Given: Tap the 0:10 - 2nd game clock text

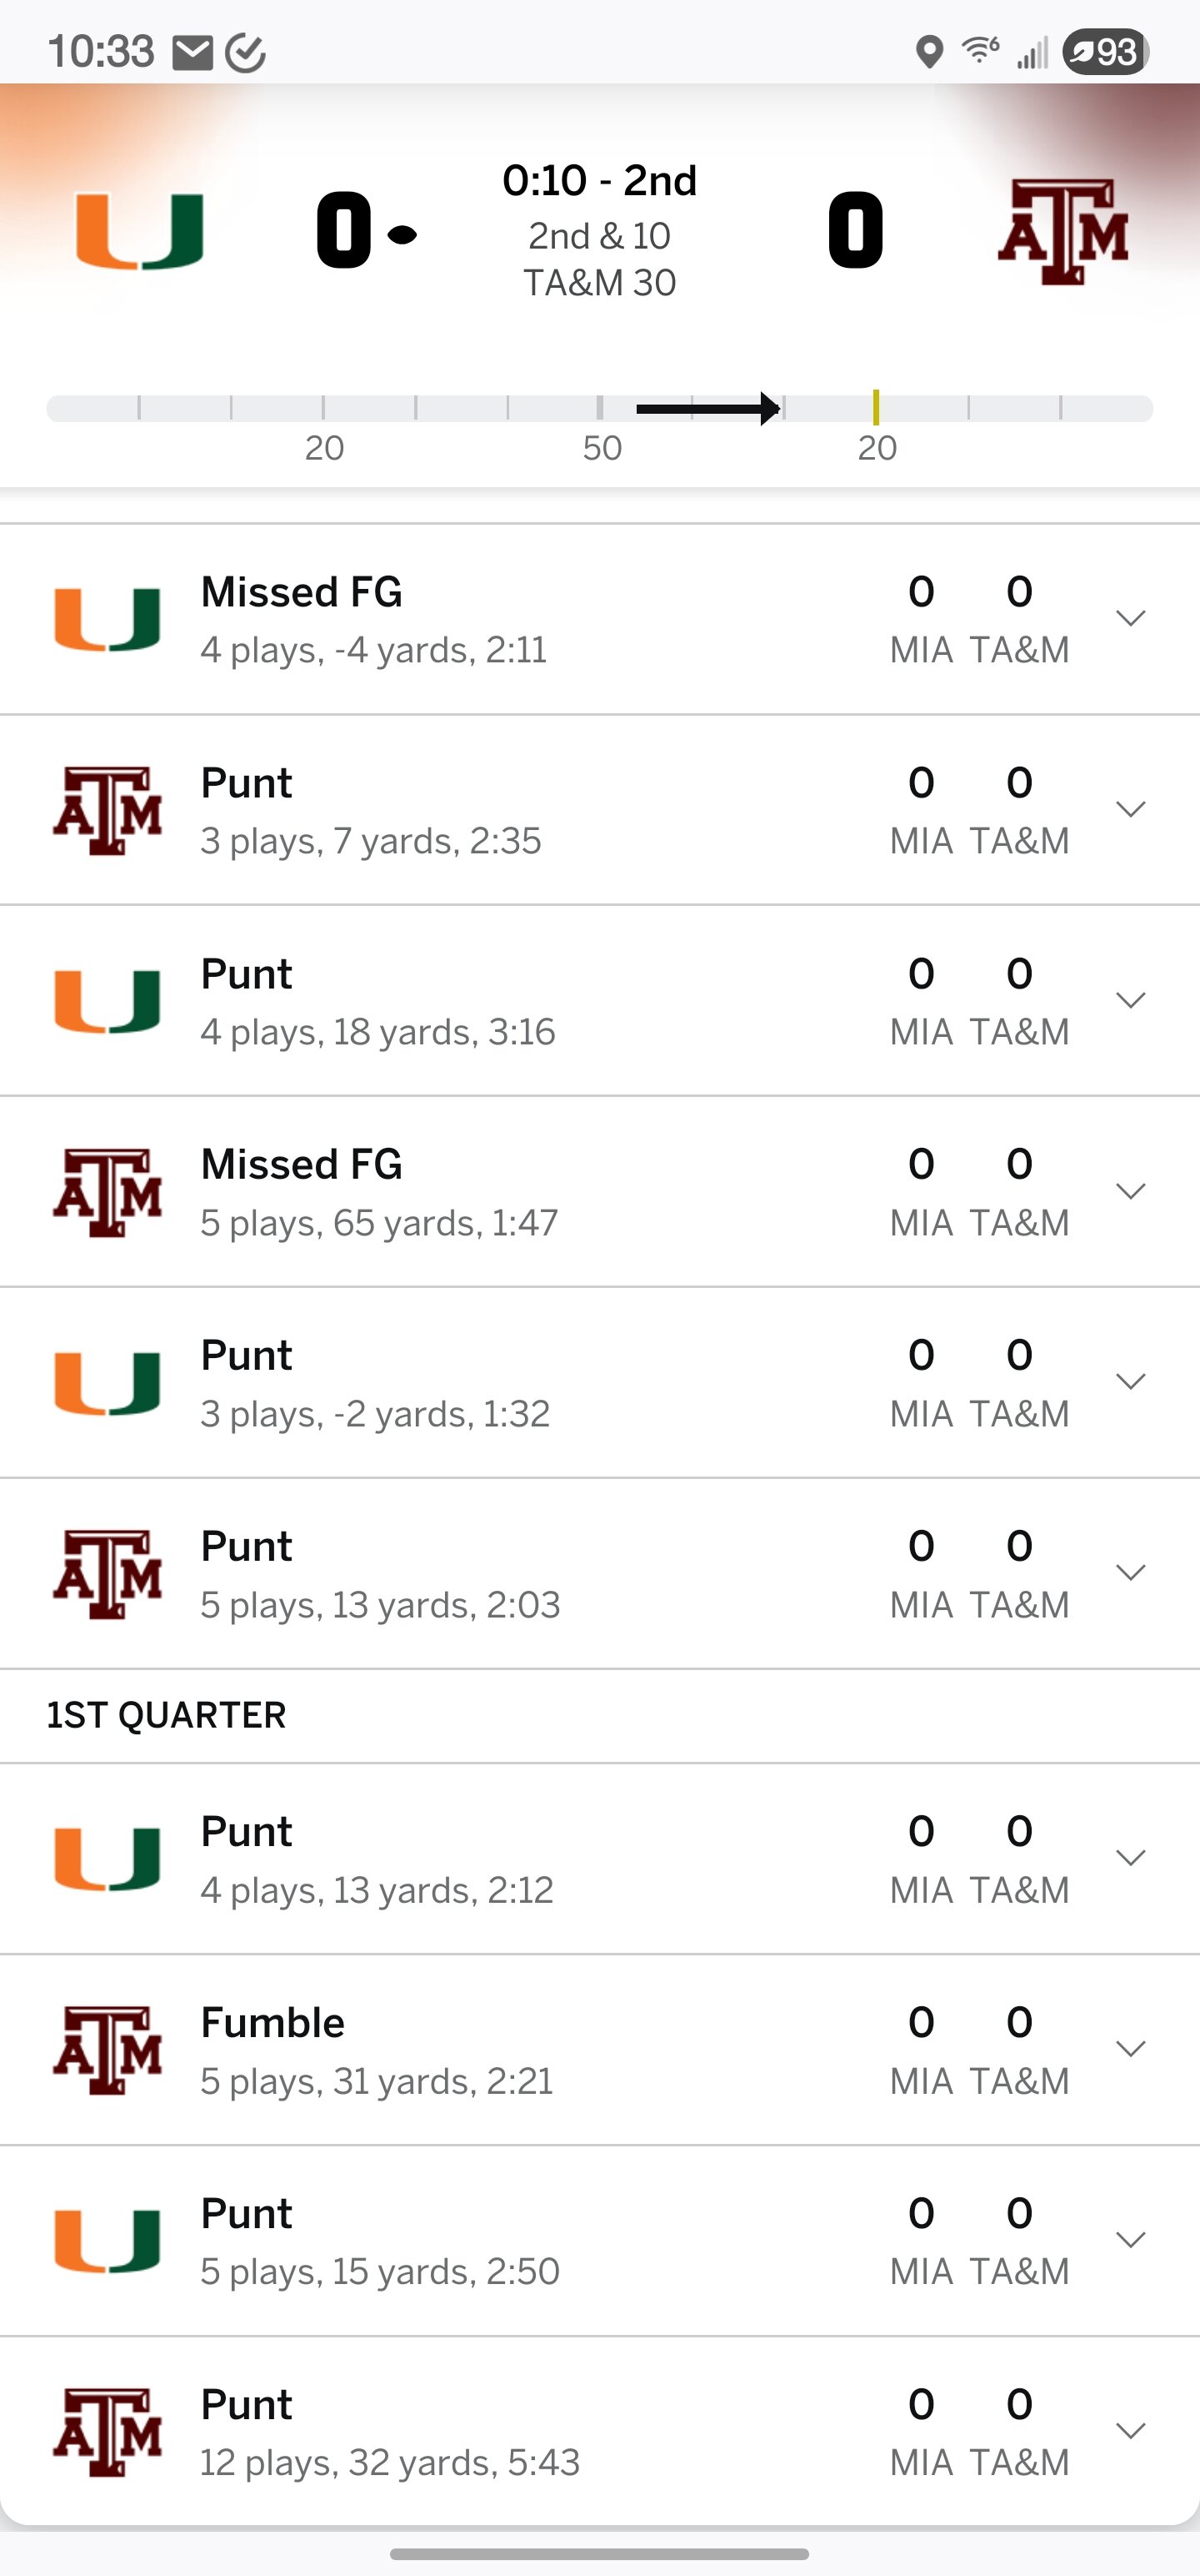Looking at the screenshot, I should 599,181.
